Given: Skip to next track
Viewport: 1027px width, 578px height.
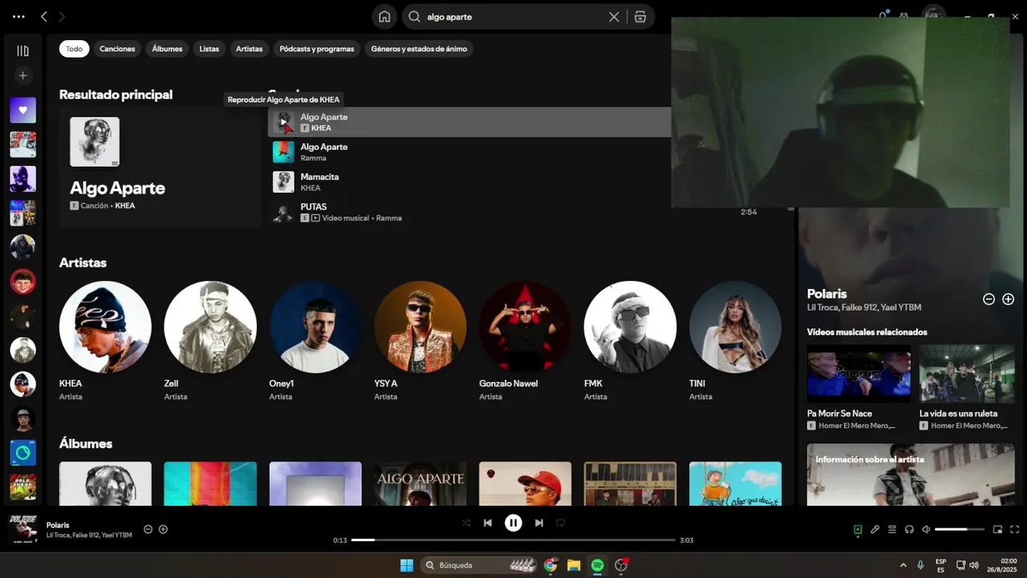Looking at the screenshot, I should coord(539,523).
